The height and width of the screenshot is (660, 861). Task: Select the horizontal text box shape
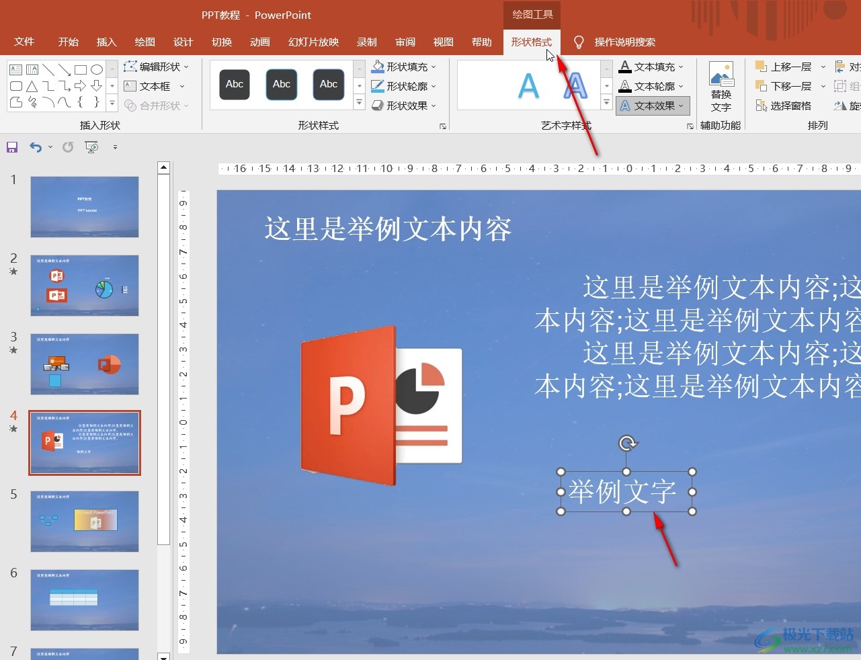coord(16,70)
